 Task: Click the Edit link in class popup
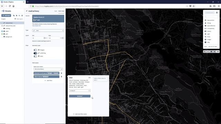click(89, 77)
